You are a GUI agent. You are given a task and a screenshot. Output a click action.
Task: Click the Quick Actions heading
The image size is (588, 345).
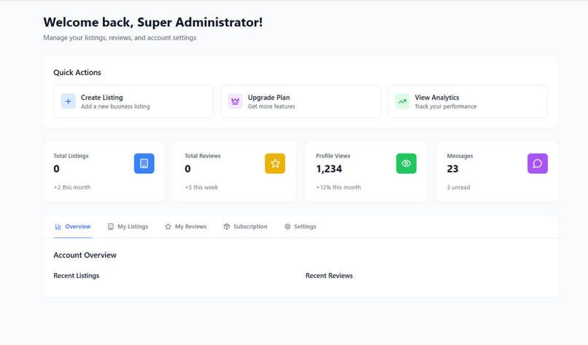point(77,73)
